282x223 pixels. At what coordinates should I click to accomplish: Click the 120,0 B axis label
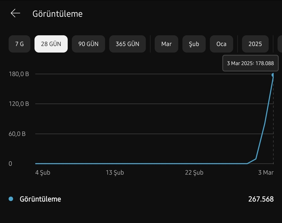pyautogui.click(x=19, y=104)
